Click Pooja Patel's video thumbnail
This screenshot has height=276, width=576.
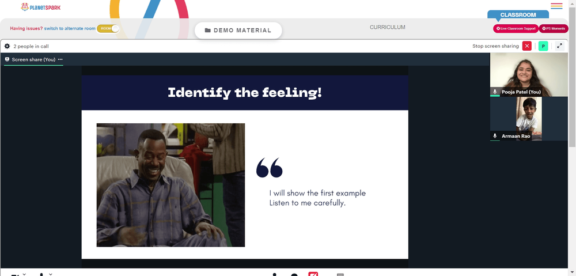point(529,74)
